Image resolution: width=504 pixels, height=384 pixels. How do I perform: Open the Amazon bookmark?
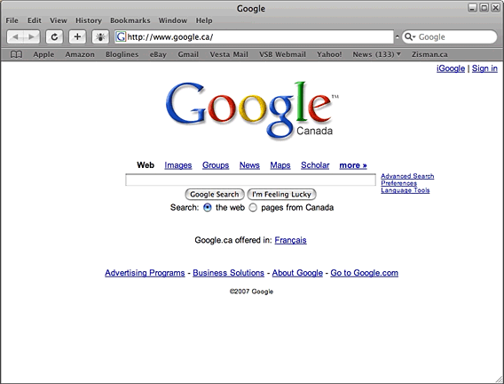(x=80, y=54)
